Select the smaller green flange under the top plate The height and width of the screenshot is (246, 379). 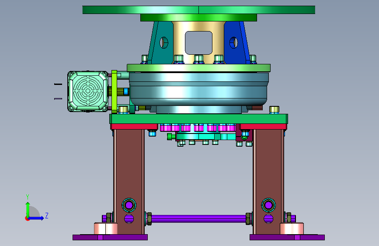199,18
